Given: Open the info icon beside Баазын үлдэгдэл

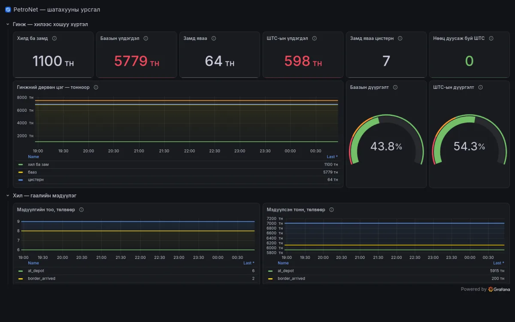Looking at the screenshot, I should point(146,38).
